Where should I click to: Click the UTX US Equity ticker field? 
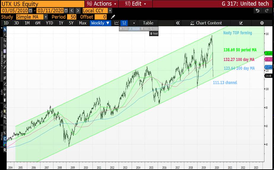coord(43,4)
